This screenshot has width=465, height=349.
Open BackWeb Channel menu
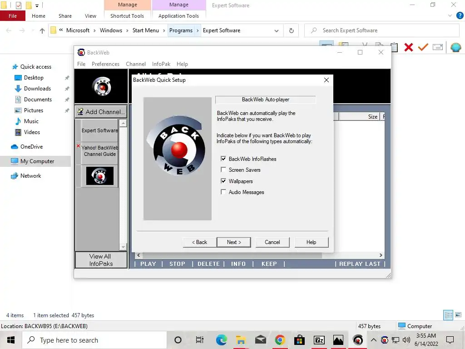coord(136,64)
